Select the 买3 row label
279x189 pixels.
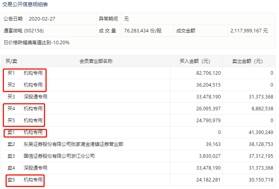(x=11, y=97)
